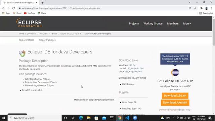Download the Windows x86_64 package
The width and height of the screenshot is (215, 121).
tap(127, 65)
